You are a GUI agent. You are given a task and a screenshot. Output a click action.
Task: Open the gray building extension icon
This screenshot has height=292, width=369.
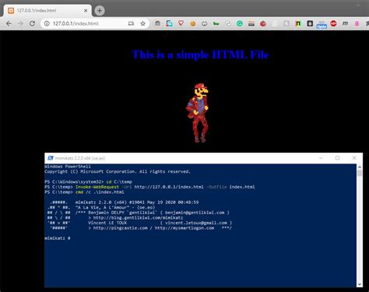(157, 23)
